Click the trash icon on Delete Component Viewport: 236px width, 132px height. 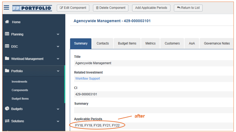coord(97,8)
